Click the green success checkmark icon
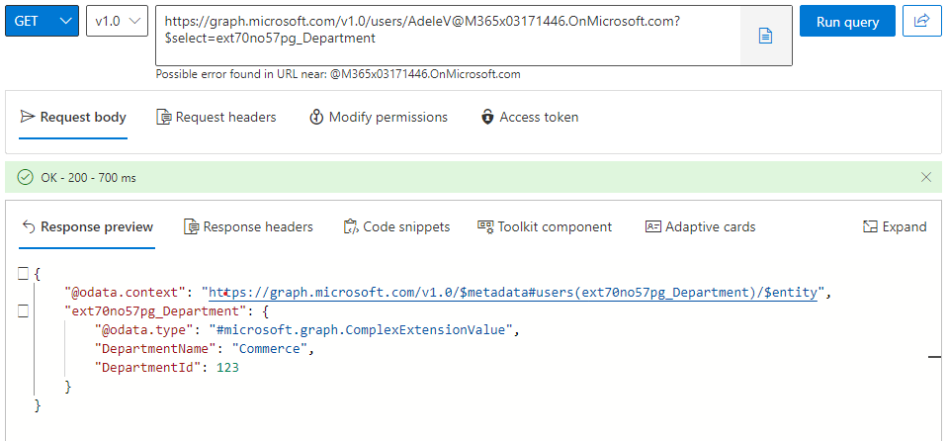Screen dimensions: 948x441 [x=25, y=177]
